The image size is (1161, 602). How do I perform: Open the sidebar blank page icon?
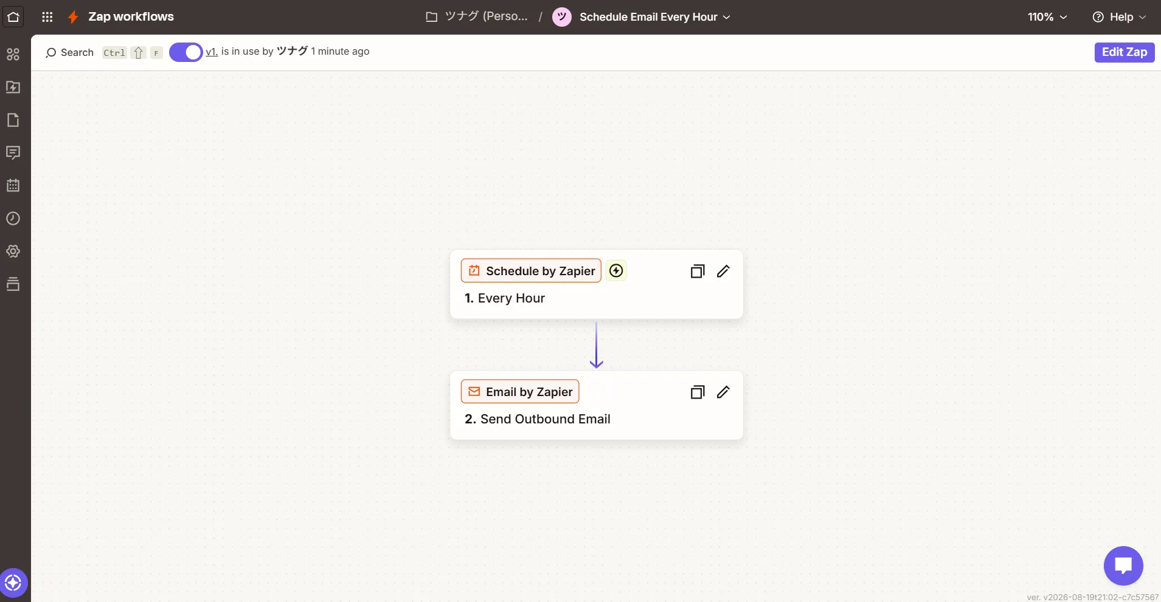[x=13, y=120]
